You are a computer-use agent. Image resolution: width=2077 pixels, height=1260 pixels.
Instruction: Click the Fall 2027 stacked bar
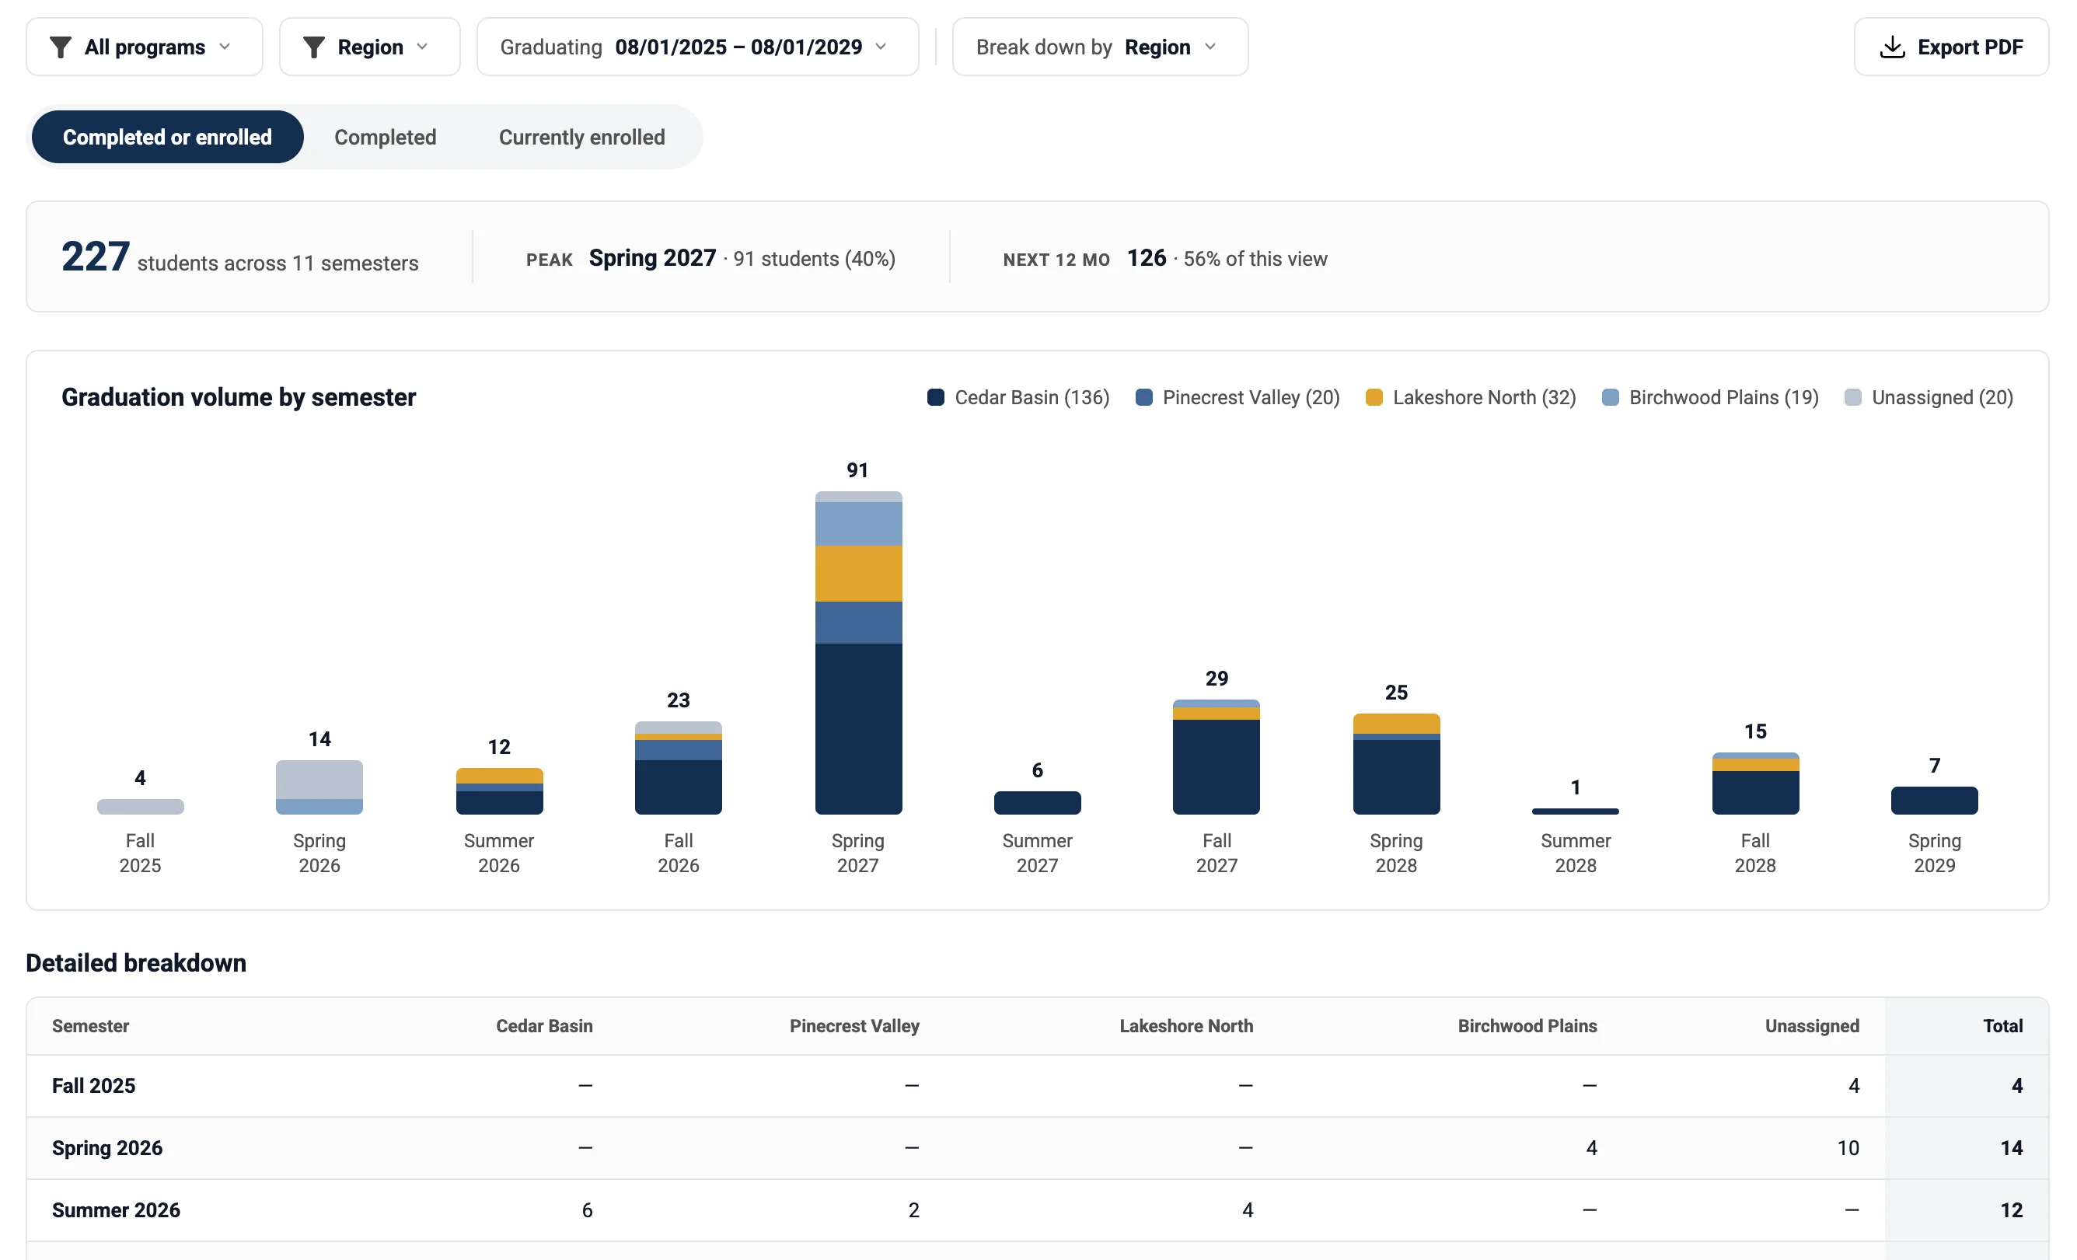click(x=1217, y=757)
